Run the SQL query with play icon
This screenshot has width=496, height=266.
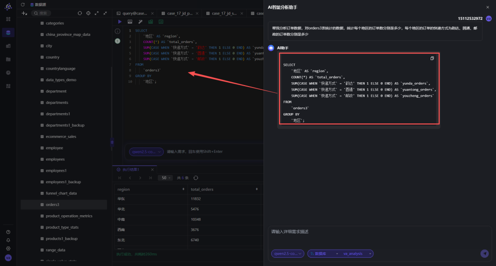[x=120, y=22]
